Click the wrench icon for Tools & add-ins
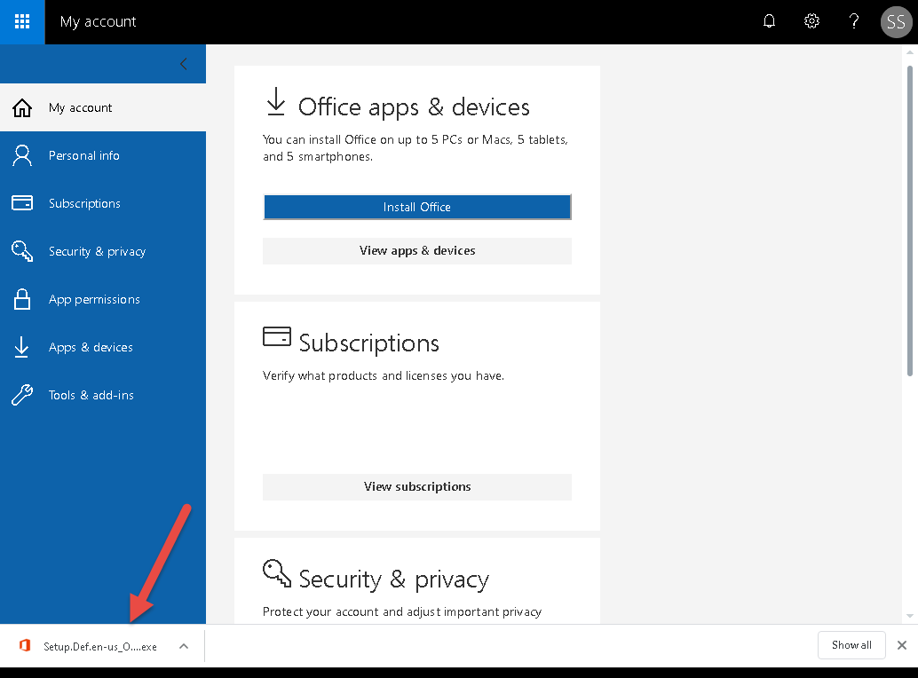This screenshot has width=918, height=678. click(22, 395)
